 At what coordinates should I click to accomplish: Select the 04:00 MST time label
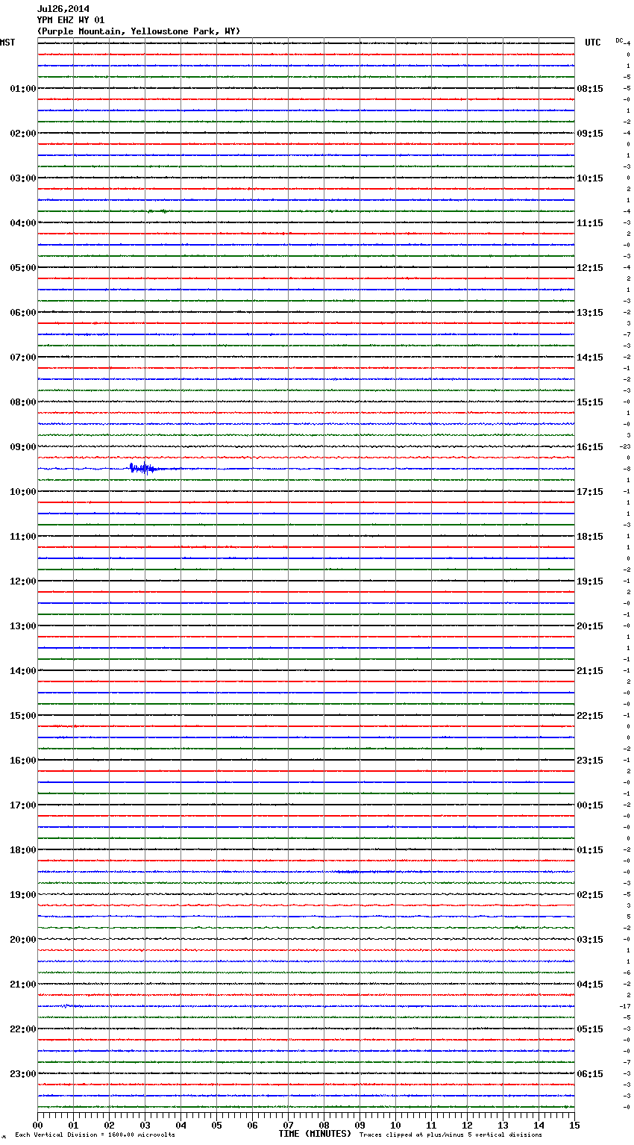pyautogui.click(x=22, y=223)
